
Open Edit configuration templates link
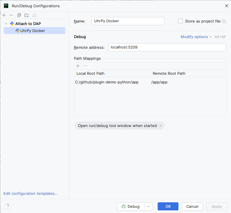pos(31,193)
